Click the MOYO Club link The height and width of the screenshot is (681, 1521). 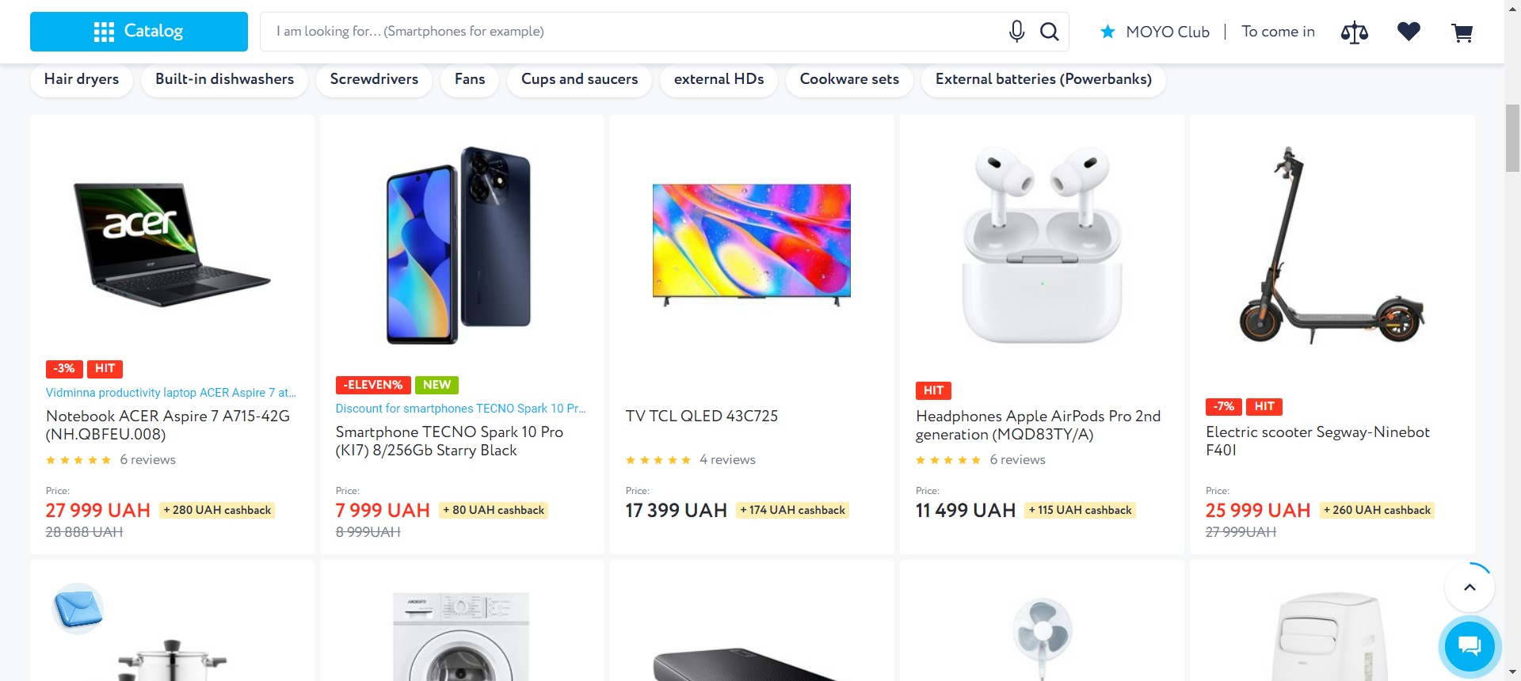click(x=1155, y=32)
